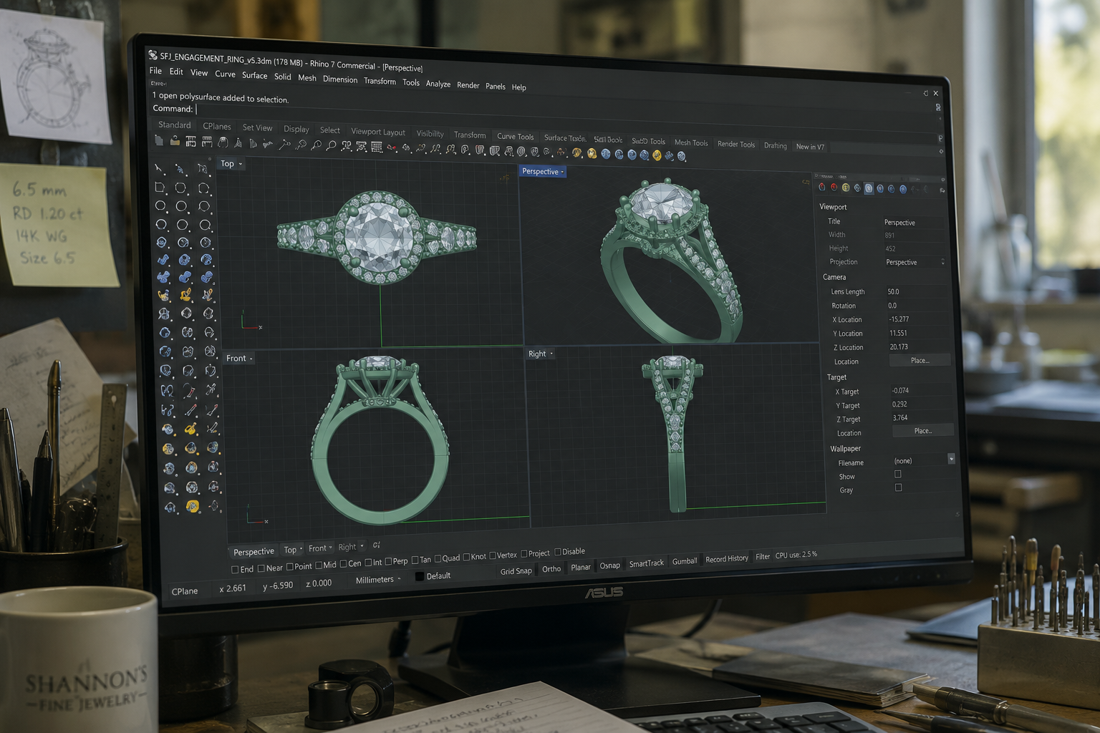Expand the Wallpaper Filename dropdown

pyautogui.click(x=951, y=459)
